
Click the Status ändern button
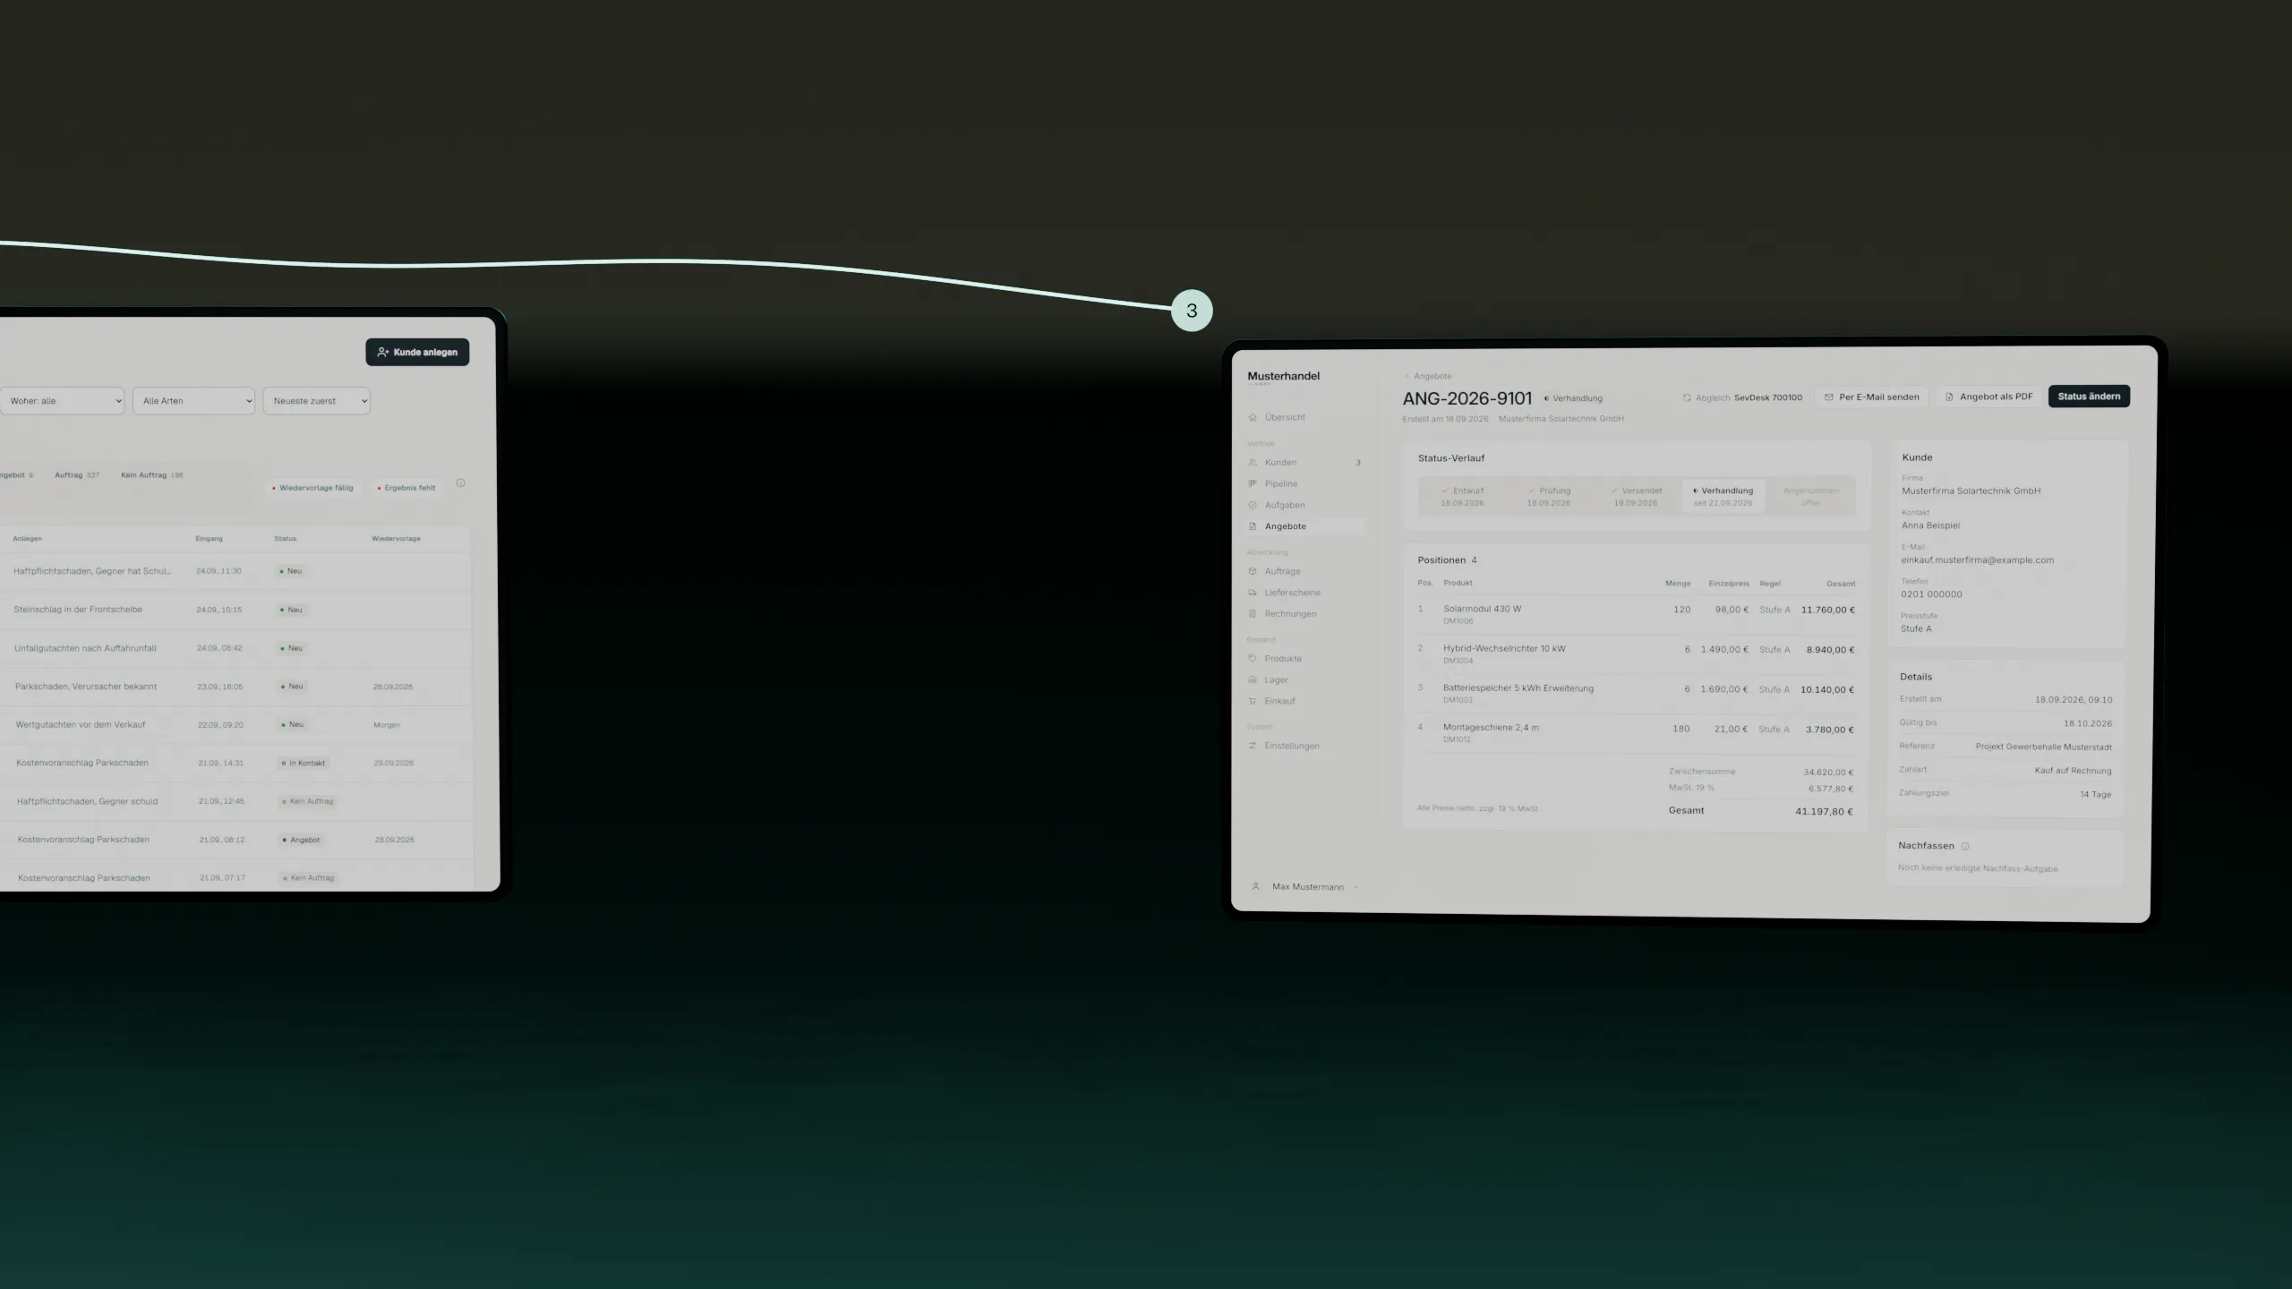(x=2089, y=397)
